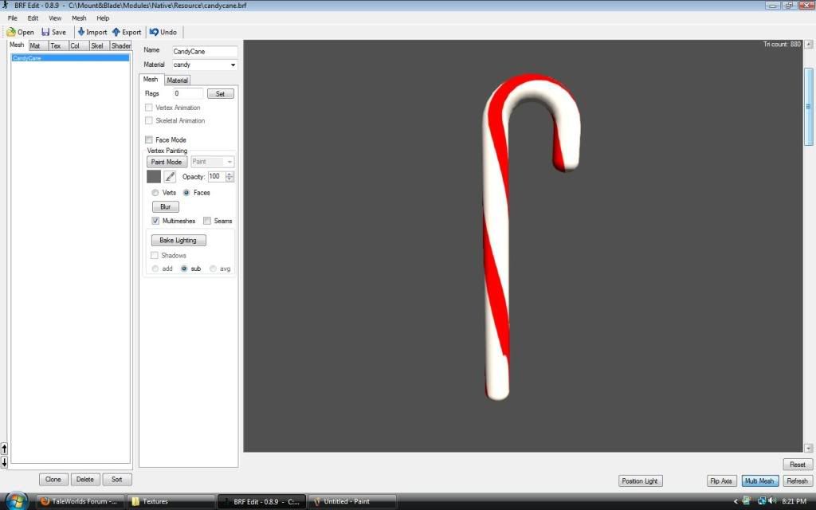Click the Import arrow icon
Screen dimensions: 816x510
click(81, 32)
